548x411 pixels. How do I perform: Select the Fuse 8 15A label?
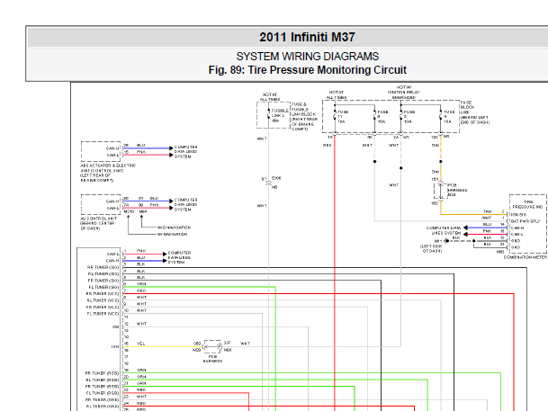(382, 117)
